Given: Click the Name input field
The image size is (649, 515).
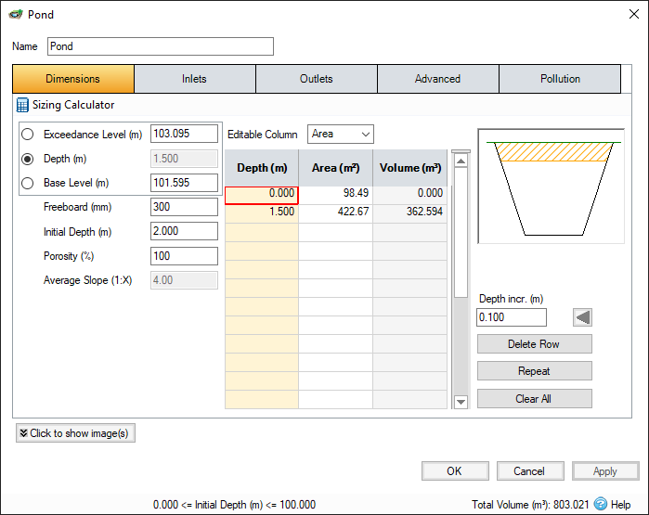Looking at the screenshot, I should coord(161,46).
